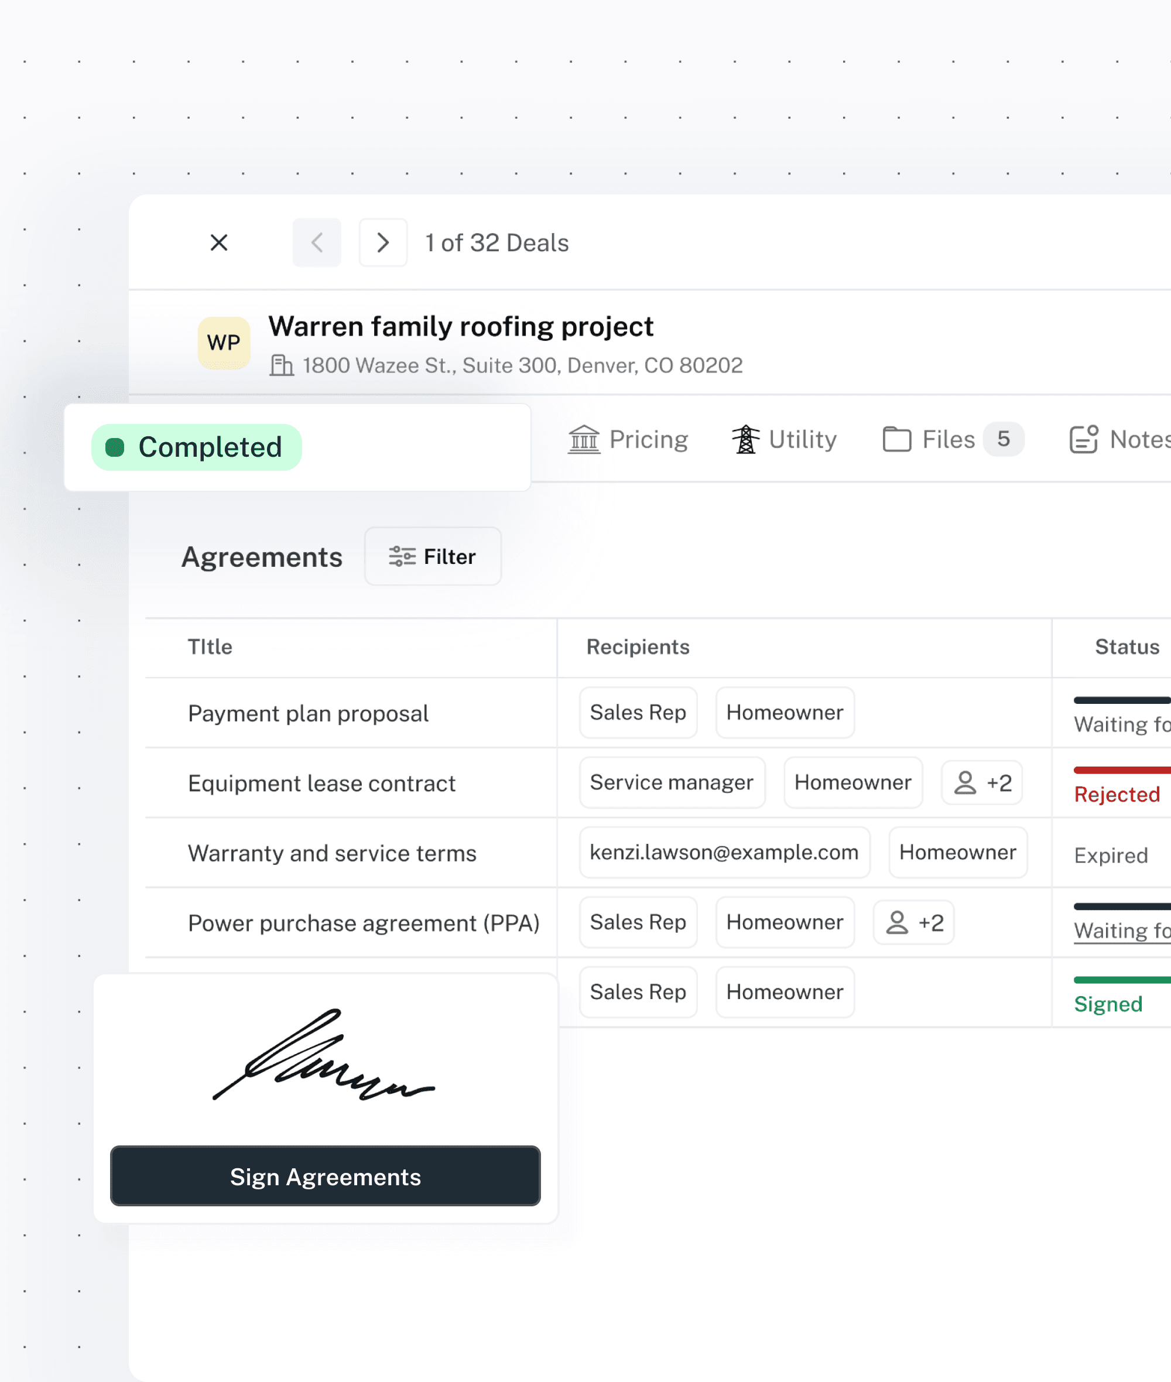Click the Completed status badge
The width and height of the screenshot is (1171, 1382).
pyautogui.click(x=197, y=447)
